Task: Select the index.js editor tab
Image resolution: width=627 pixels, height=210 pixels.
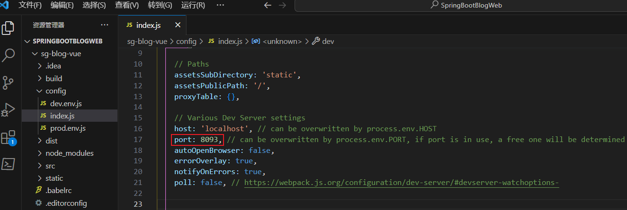Action: coord(152,25)
